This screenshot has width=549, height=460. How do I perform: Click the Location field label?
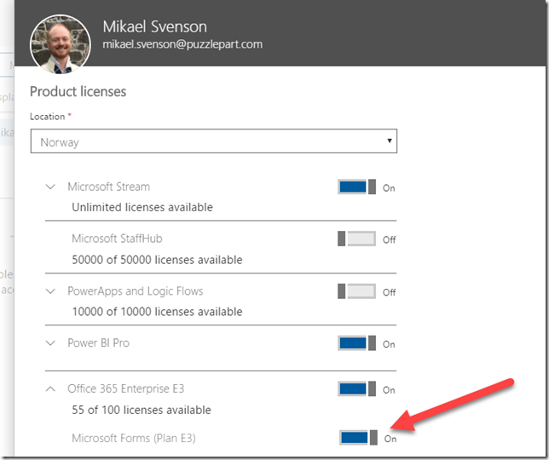(x=48, y=117)
